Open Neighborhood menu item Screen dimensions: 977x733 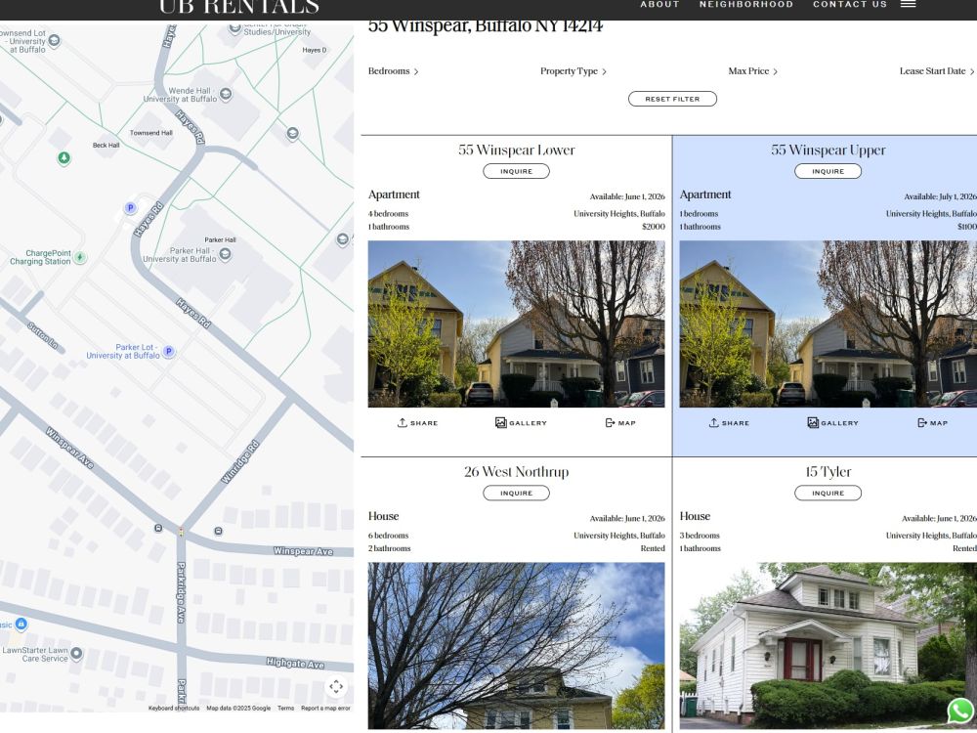pos(745,4)
